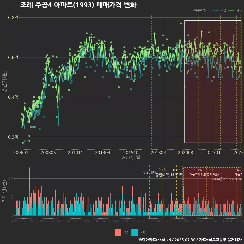Click the 201612 label under volume chart
Screen dimensions: 244x244
click(x=142, y=221)
